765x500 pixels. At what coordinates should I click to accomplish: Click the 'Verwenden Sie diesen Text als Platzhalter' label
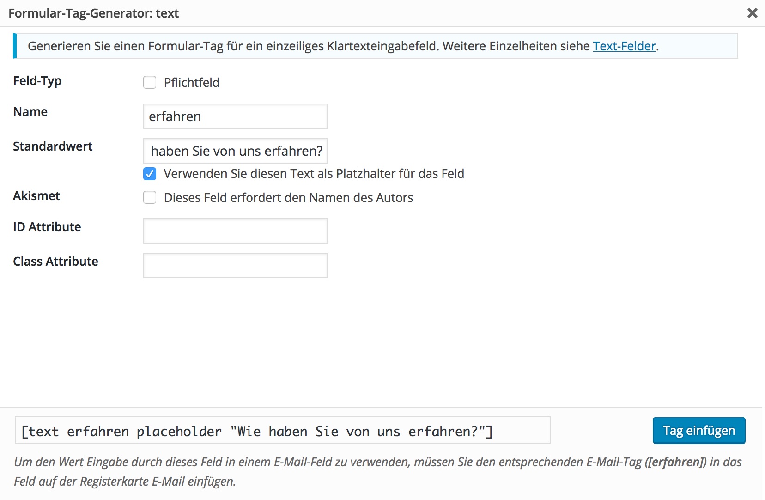point(314,174)
